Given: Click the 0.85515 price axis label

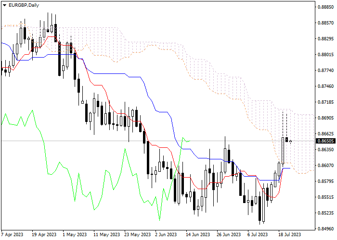Looking at the screenshot, I should [x=325, y=197].
